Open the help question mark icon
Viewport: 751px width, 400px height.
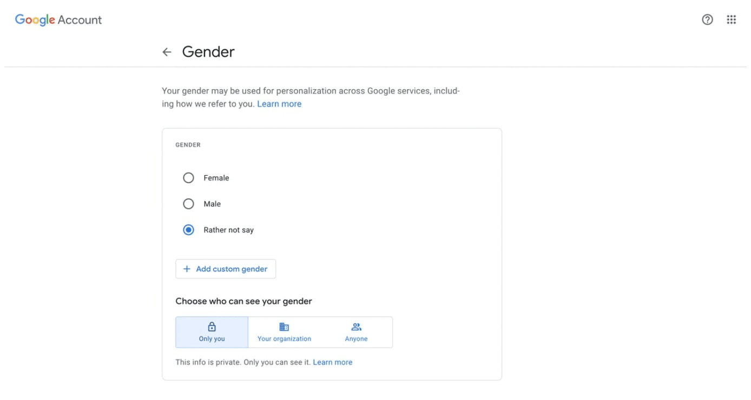707,20
